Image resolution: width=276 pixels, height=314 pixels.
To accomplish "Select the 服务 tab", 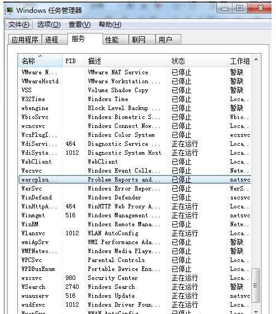I will click(85, 39).
